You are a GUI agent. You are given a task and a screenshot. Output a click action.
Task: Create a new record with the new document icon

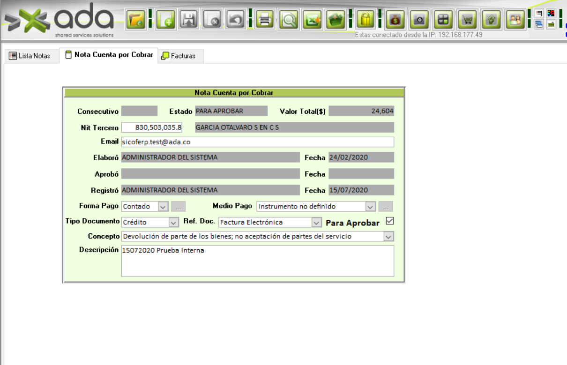coord(165,20)
